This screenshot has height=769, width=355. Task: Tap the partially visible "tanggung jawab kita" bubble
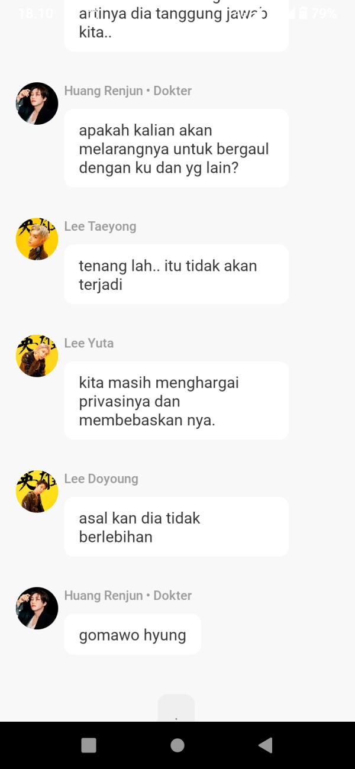[176, 25]
